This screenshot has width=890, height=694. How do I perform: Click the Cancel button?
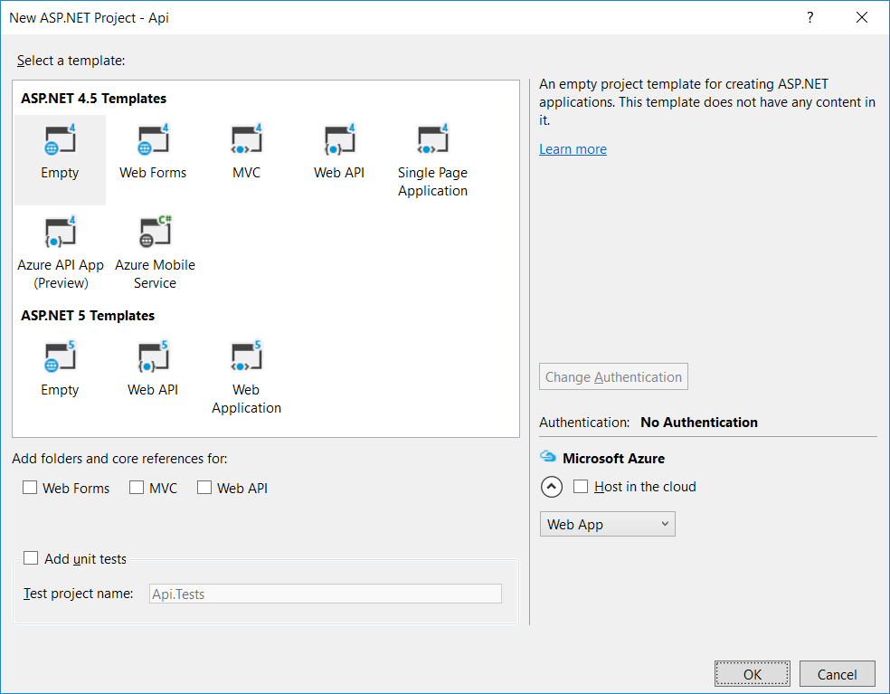(838, 674)
